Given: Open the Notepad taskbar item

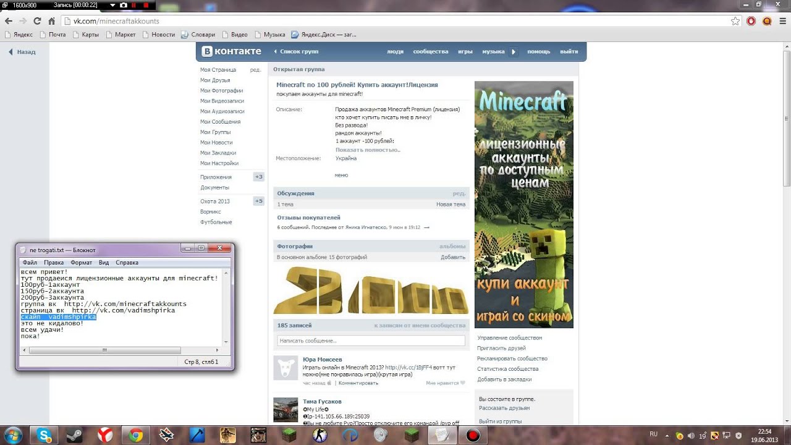Looking at the screenshot, I should (x=442, y=435).
